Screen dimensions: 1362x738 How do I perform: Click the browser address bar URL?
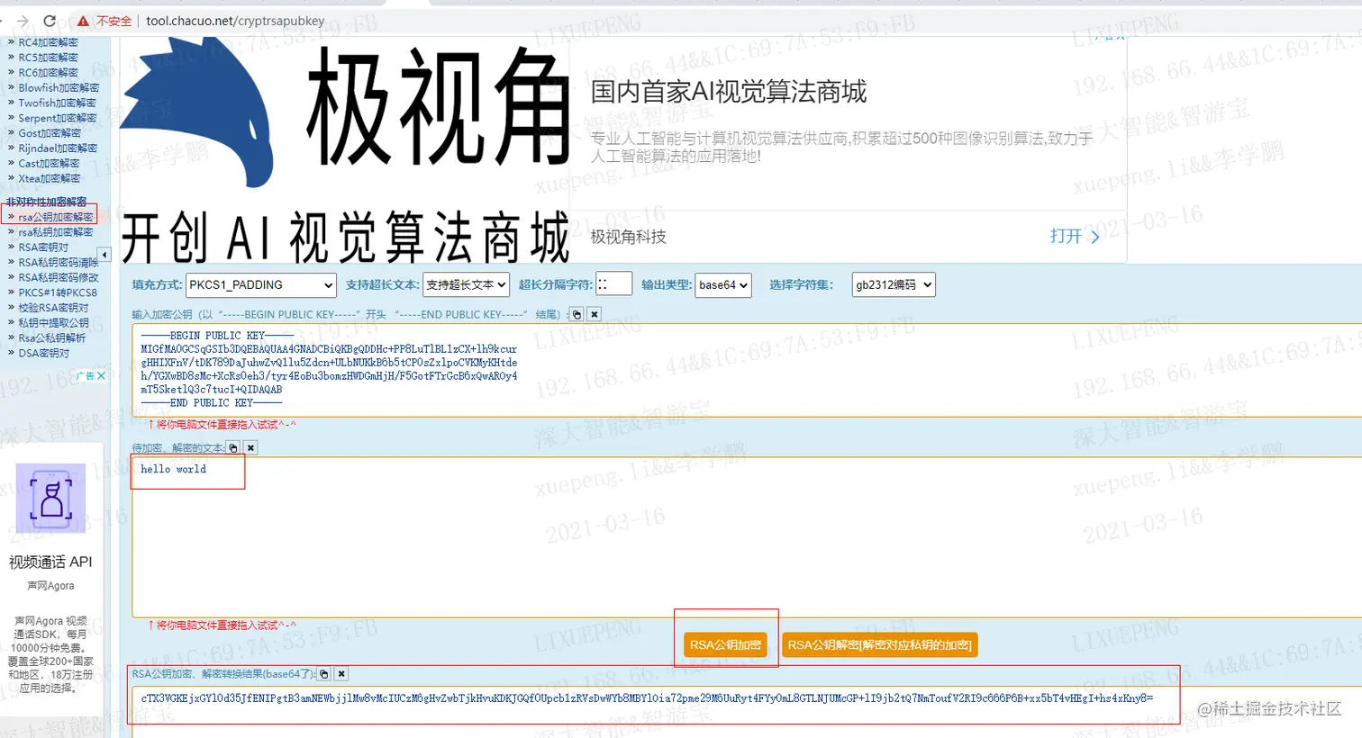(x=235, y=21)
